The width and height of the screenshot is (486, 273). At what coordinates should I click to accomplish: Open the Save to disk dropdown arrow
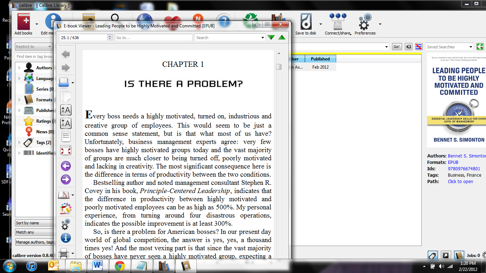click(321, 24)
